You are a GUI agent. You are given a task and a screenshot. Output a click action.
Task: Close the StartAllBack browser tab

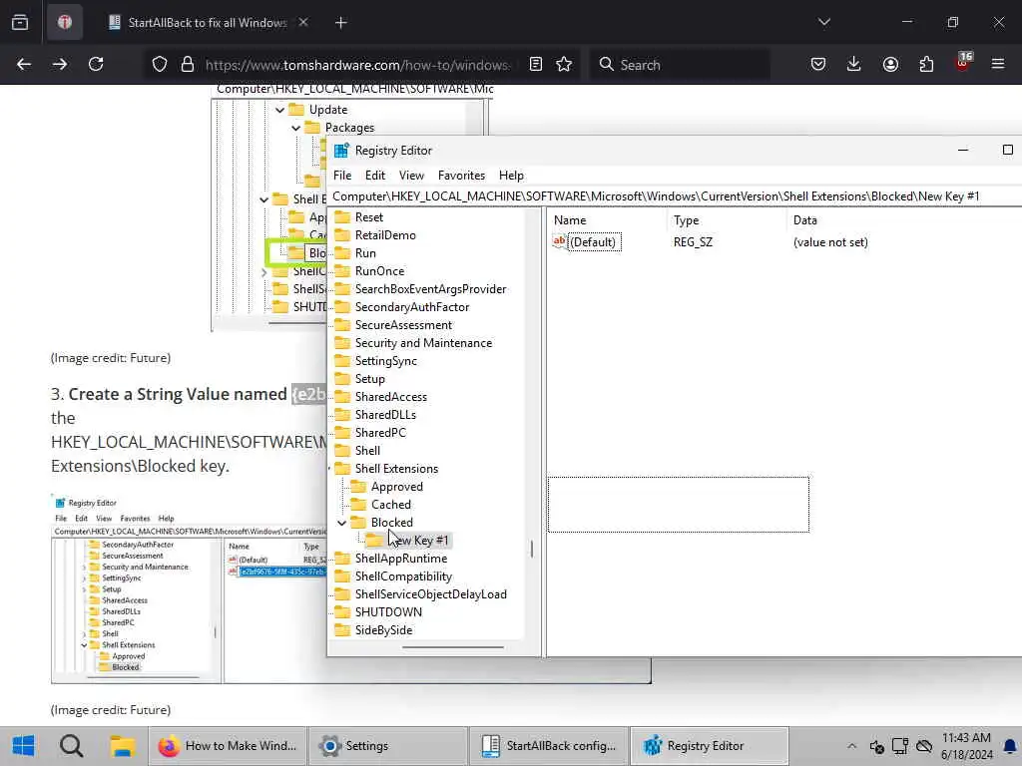[x=303, y=22]
